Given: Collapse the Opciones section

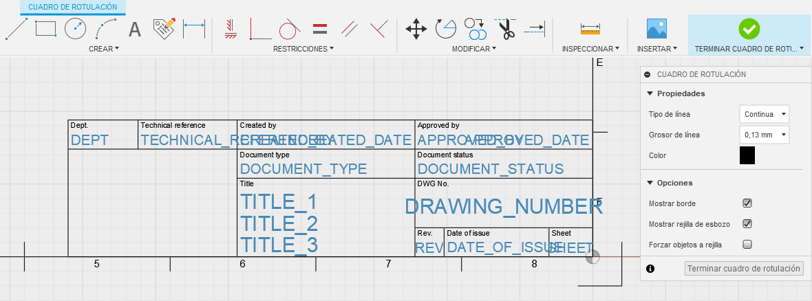Looking at the screenshot, I should pyautogui.click(x=650, y=183).
